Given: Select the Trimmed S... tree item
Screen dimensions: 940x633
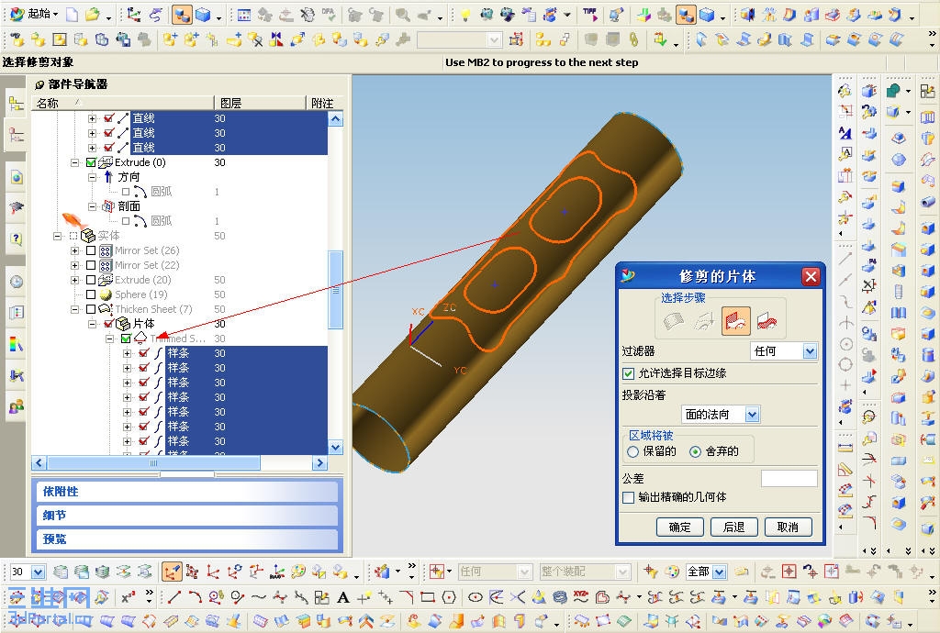Looking at the screenshot, I should tap(177, 339).
